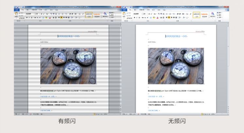
Task: Open Select dropdown in left Word window
Action: [112, 17]
